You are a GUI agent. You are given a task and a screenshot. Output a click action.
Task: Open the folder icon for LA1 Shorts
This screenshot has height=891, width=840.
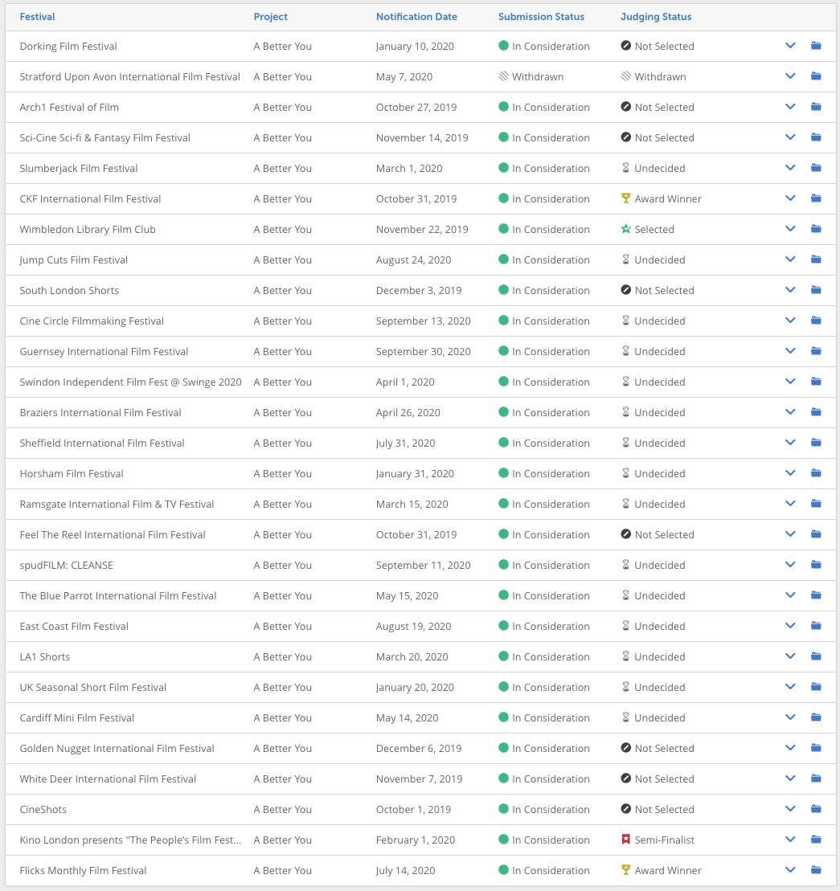coord(816,656)
